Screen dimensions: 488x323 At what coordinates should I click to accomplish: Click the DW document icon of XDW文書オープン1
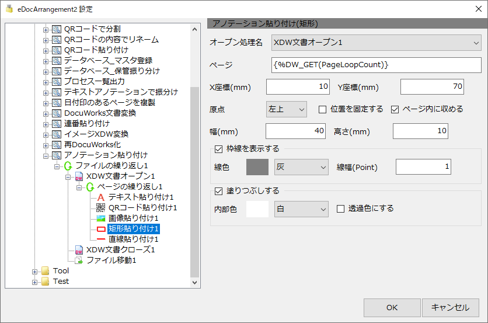click(x=79, y=176)
